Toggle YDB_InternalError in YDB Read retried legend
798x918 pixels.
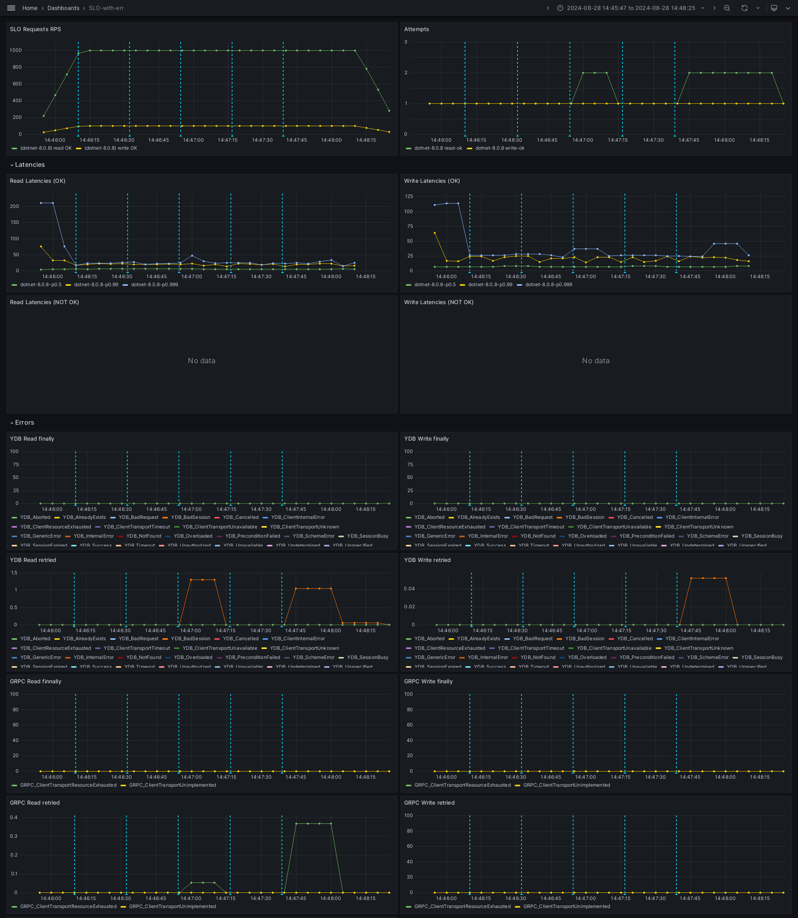[x=93, y=657]
